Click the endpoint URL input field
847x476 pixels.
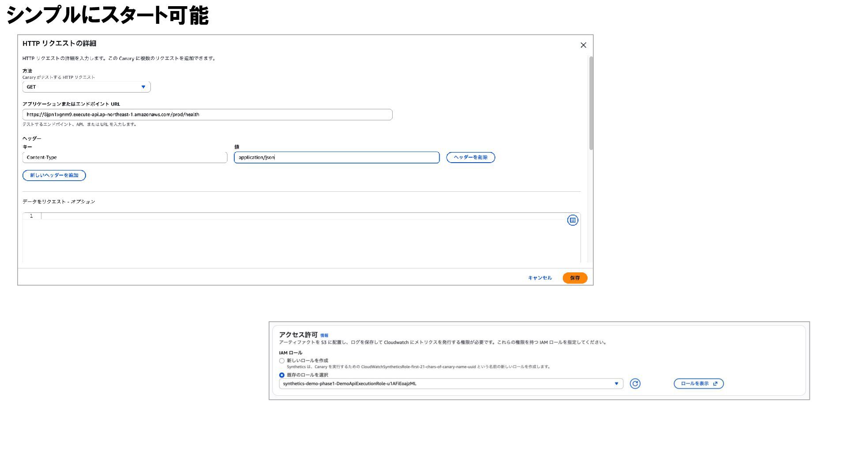(x=207, y=115)
